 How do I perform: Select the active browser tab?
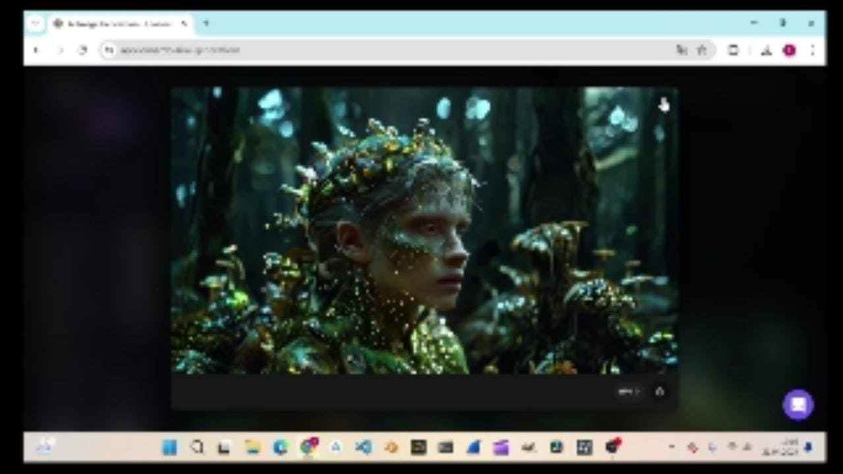(x=121, y=24)
